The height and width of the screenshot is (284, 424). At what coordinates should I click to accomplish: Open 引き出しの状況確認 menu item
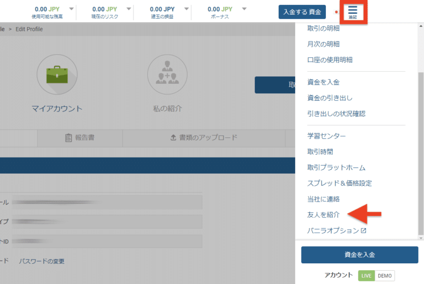(x=336, y=114)
